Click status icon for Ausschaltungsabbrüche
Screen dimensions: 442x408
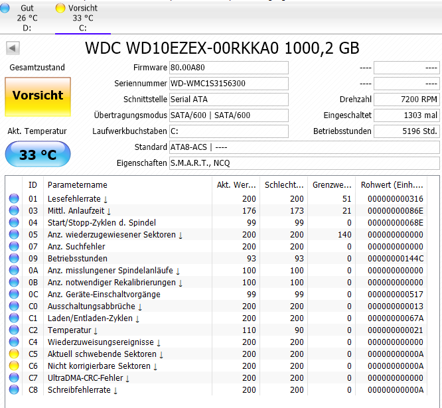pyautogui.click(x=14, y=306)
